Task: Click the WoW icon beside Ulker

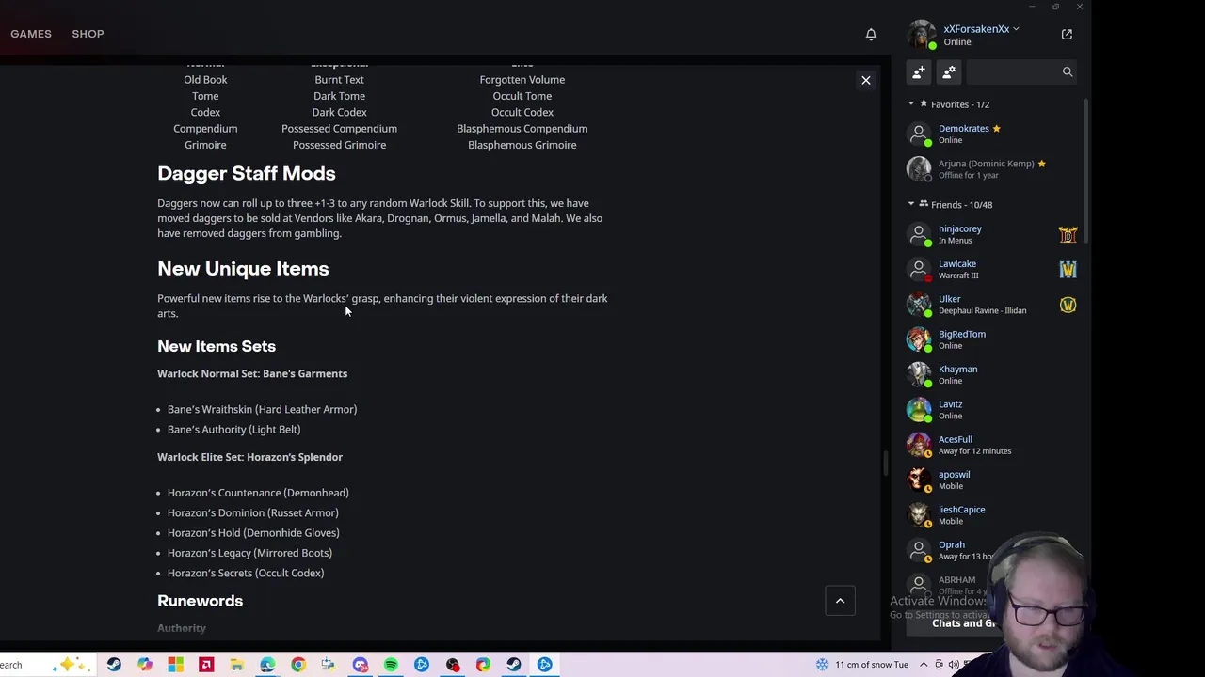Action: [1068, 305]
